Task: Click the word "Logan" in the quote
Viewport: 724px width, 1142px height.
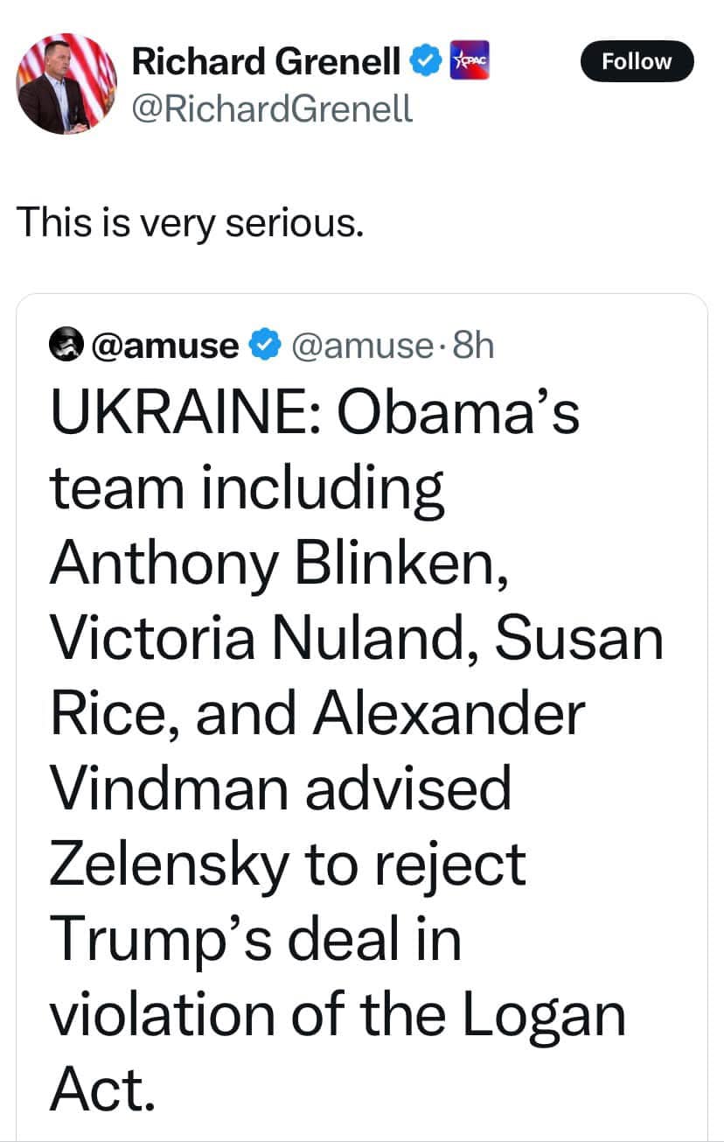Action: (544, 1014)
